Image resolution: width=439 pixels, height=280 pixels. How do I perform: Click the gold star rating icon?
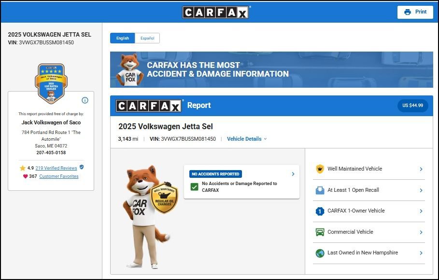(x=22, y=168)
